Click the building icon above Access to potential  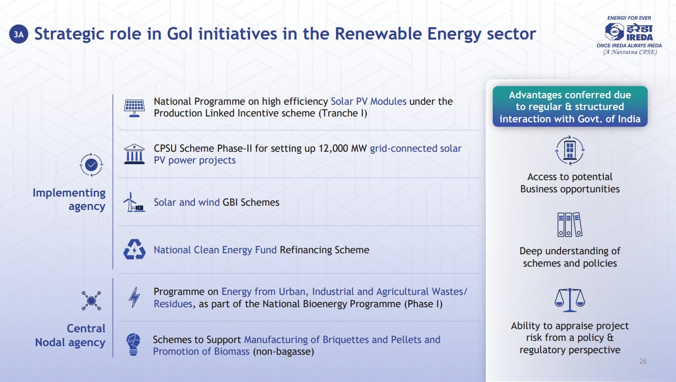(570, 150)
